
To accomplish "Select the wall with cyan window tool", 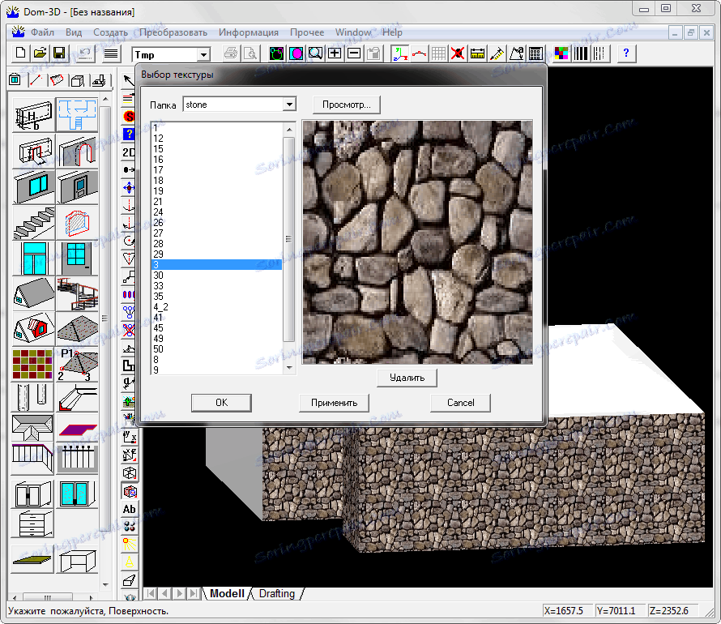I will click(x=33, y=186).
